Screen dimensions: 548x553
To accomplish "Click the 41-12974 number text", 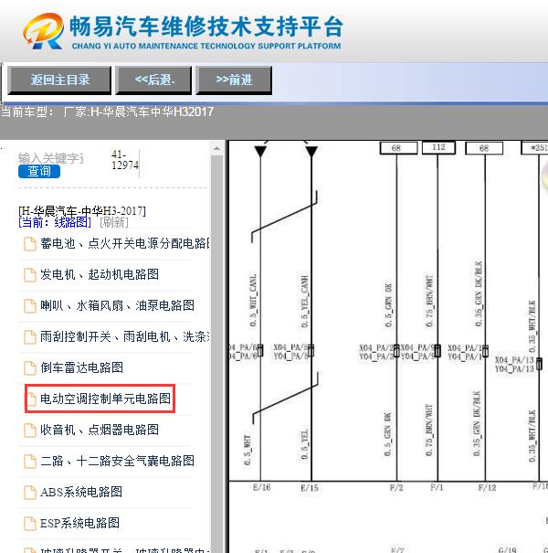I will tap(125, 159).
